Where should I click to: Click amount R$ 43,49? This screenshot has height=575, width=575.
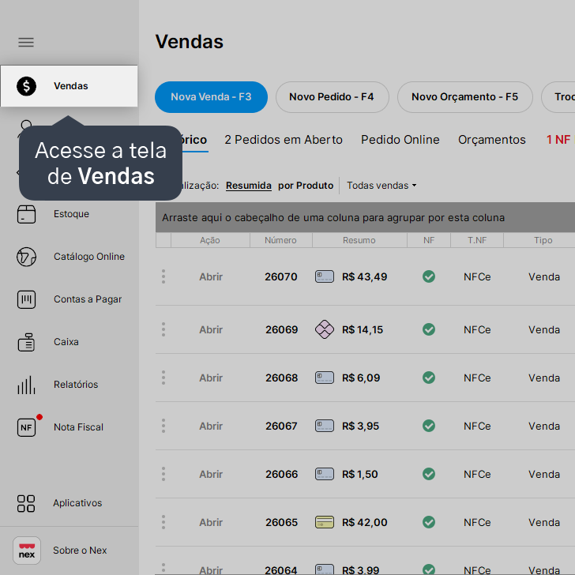coord(365,277)
